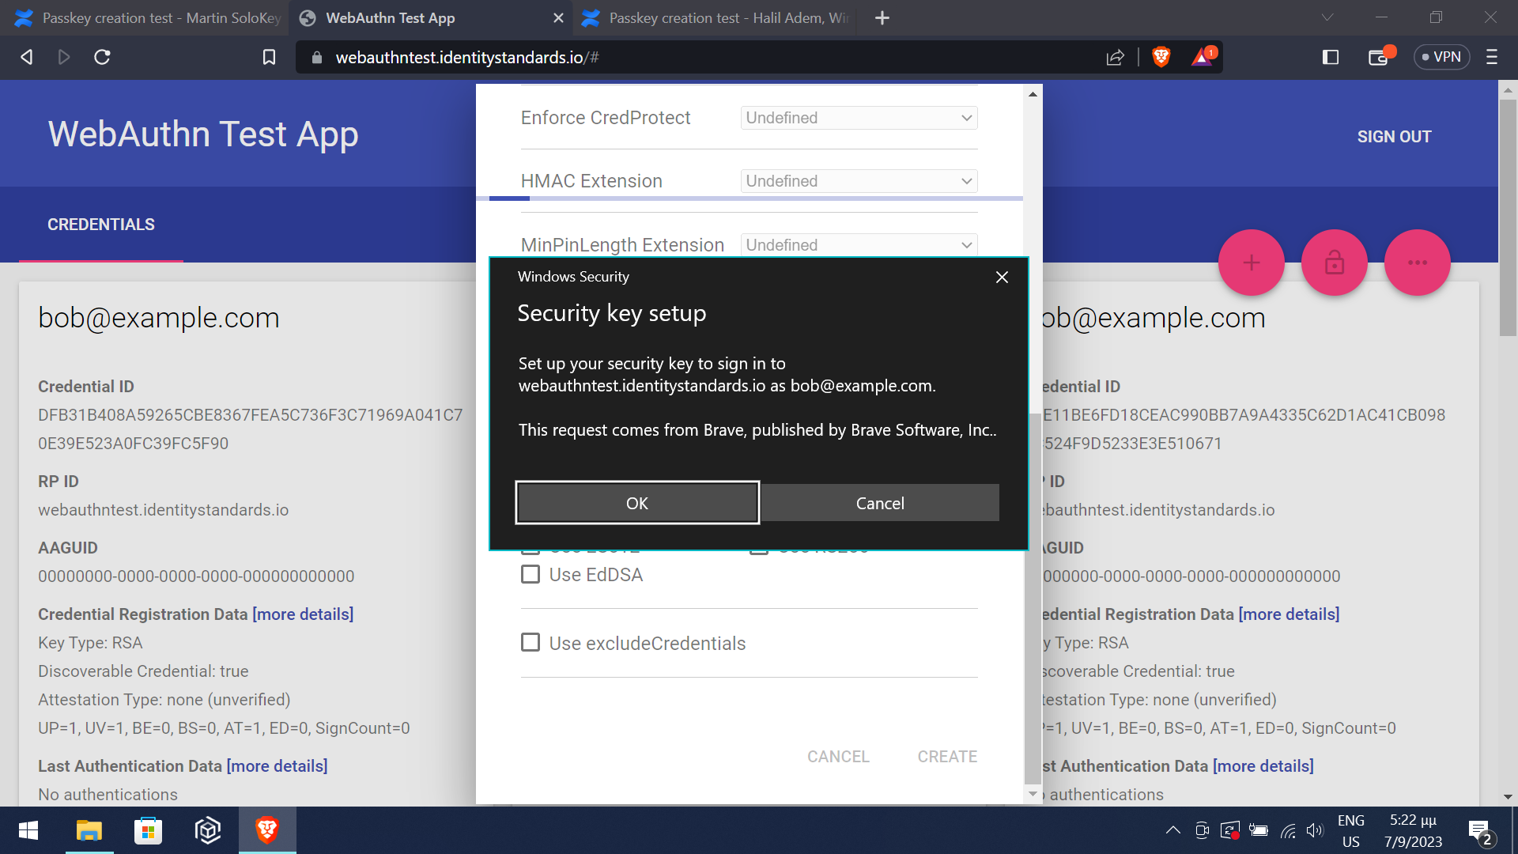
Task: Click the left card bob@example.com heading
Action: pos(159,318)
